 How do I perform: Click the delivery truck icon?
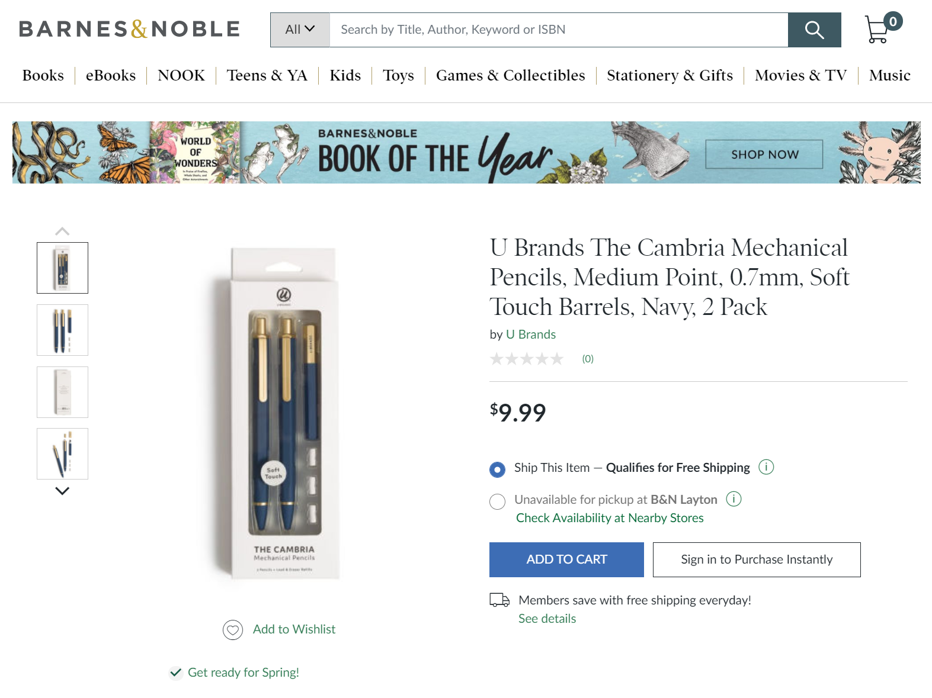pyautogui.click(x=499, y=600)
